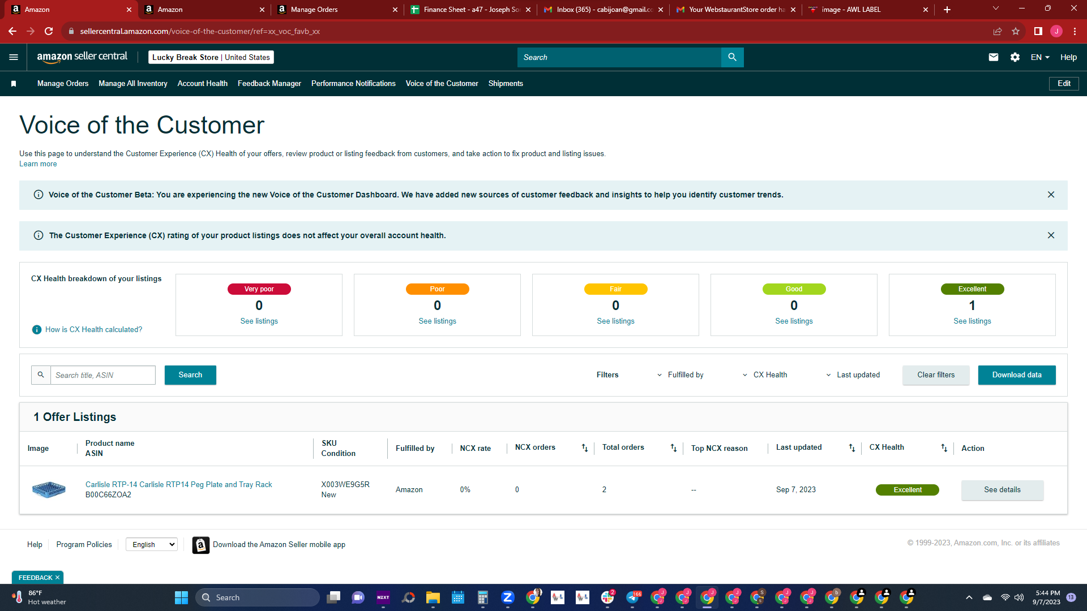This screenshot has height=611, width=1087.
Task: See listings under Very poor rating
Action: (259, 321)
